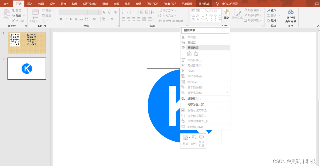
Task: Click Convert to SmartArt button
Action: (172, 21)
